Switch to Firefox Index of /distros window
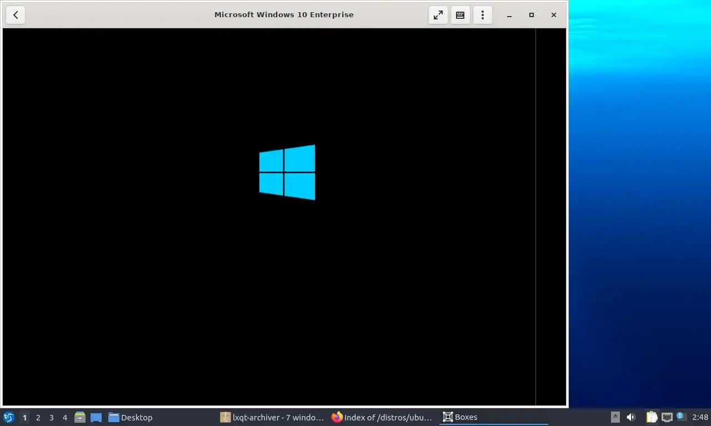 pyautogui.click(x=383, y=417)
